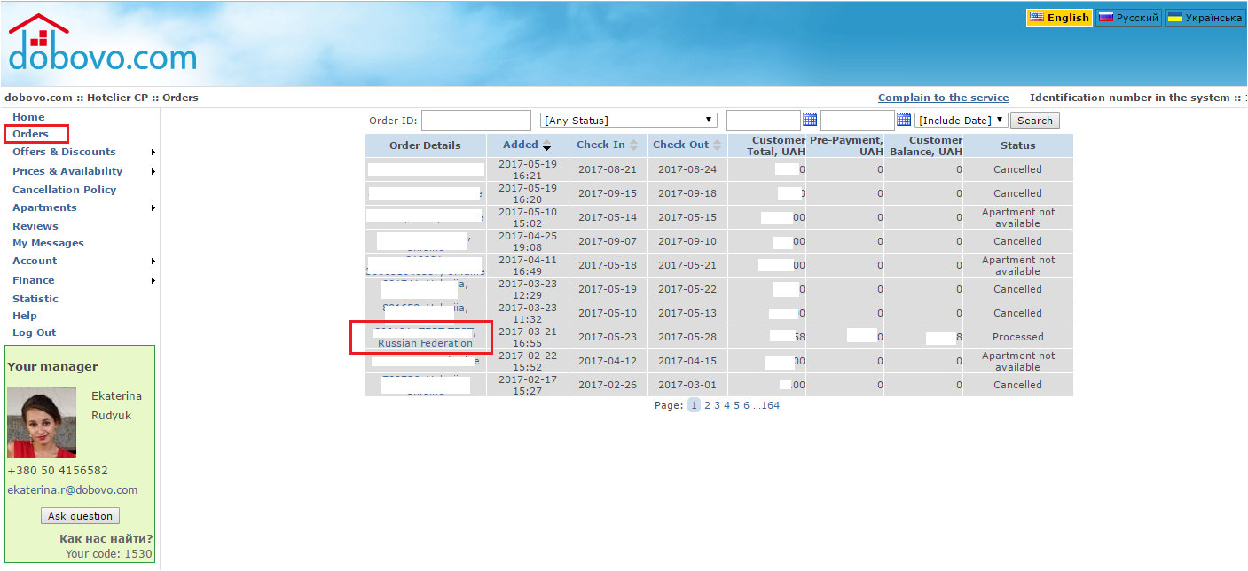Image resolution: width=1248 pixels, height=571 pixels.
Task: Open the Include Date dropdown
Action: click(962, 121)
